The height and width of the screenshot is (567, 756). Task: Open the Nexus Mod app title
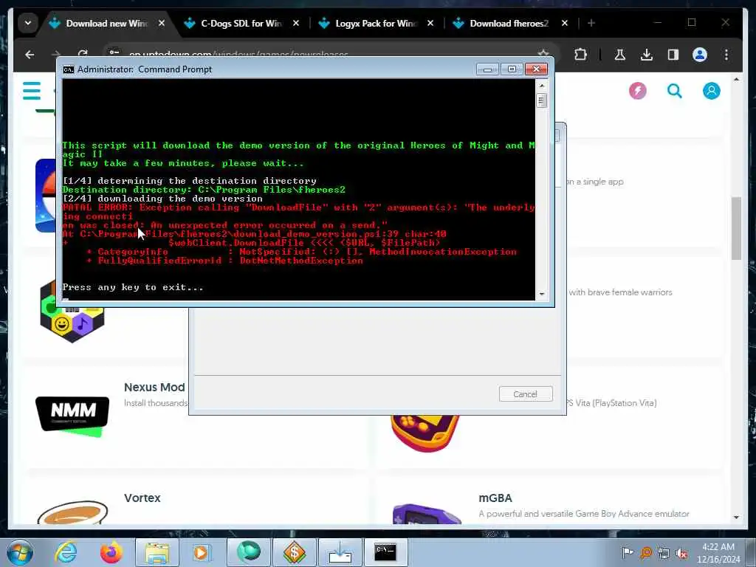click(154, 387)
